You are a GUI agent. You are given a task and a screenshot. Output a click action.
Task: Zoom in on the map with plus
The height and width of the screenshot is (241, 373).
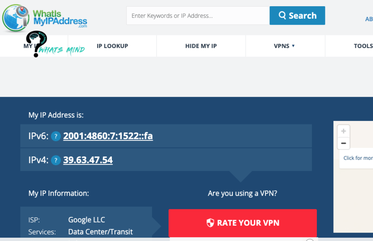point(343,131)
